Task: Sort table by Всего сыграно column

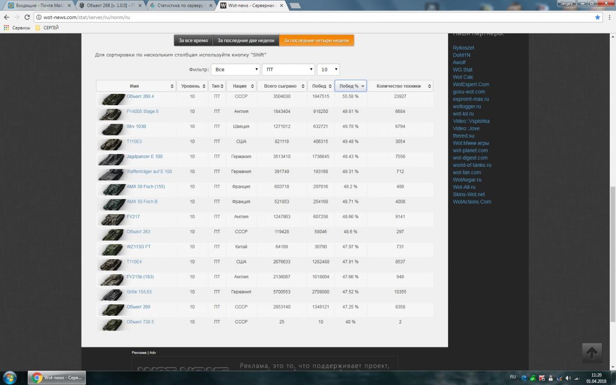Action: click(x=282, y=86)
